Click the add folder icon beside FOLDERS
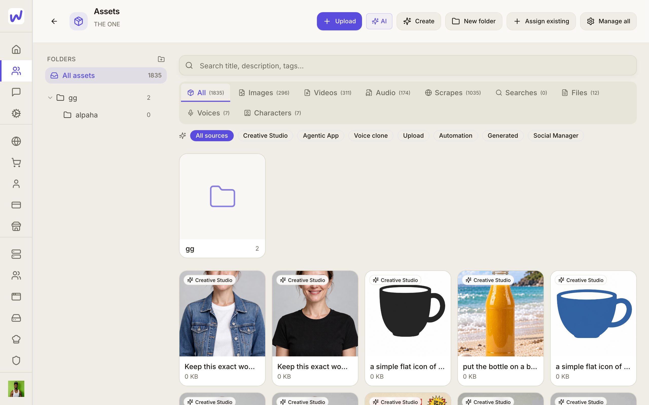Viewport: 649px width, 405px height. coord(161,59)
